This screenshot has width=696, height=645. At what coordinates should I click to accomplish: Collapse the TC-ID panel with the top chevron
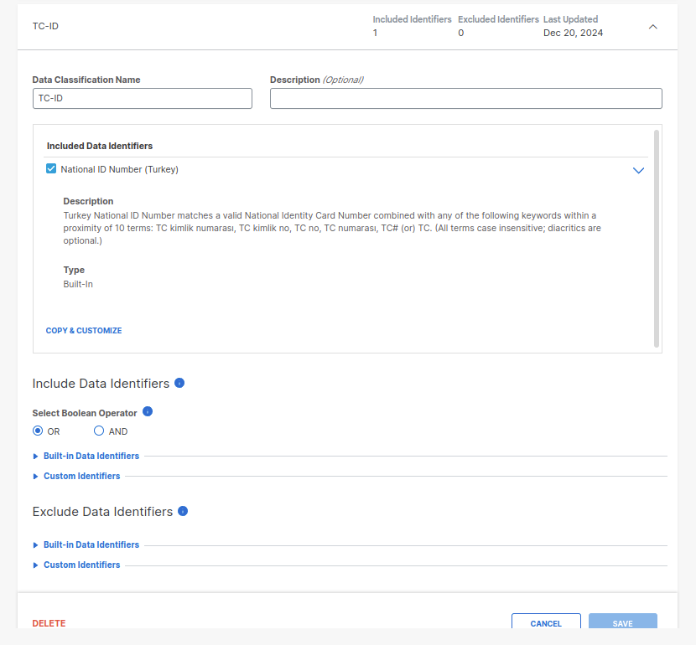[653, 26]
